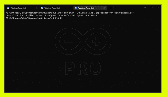
Task: Select the active third Windows PowerShell tab
Action: click(x=90, y=8)
